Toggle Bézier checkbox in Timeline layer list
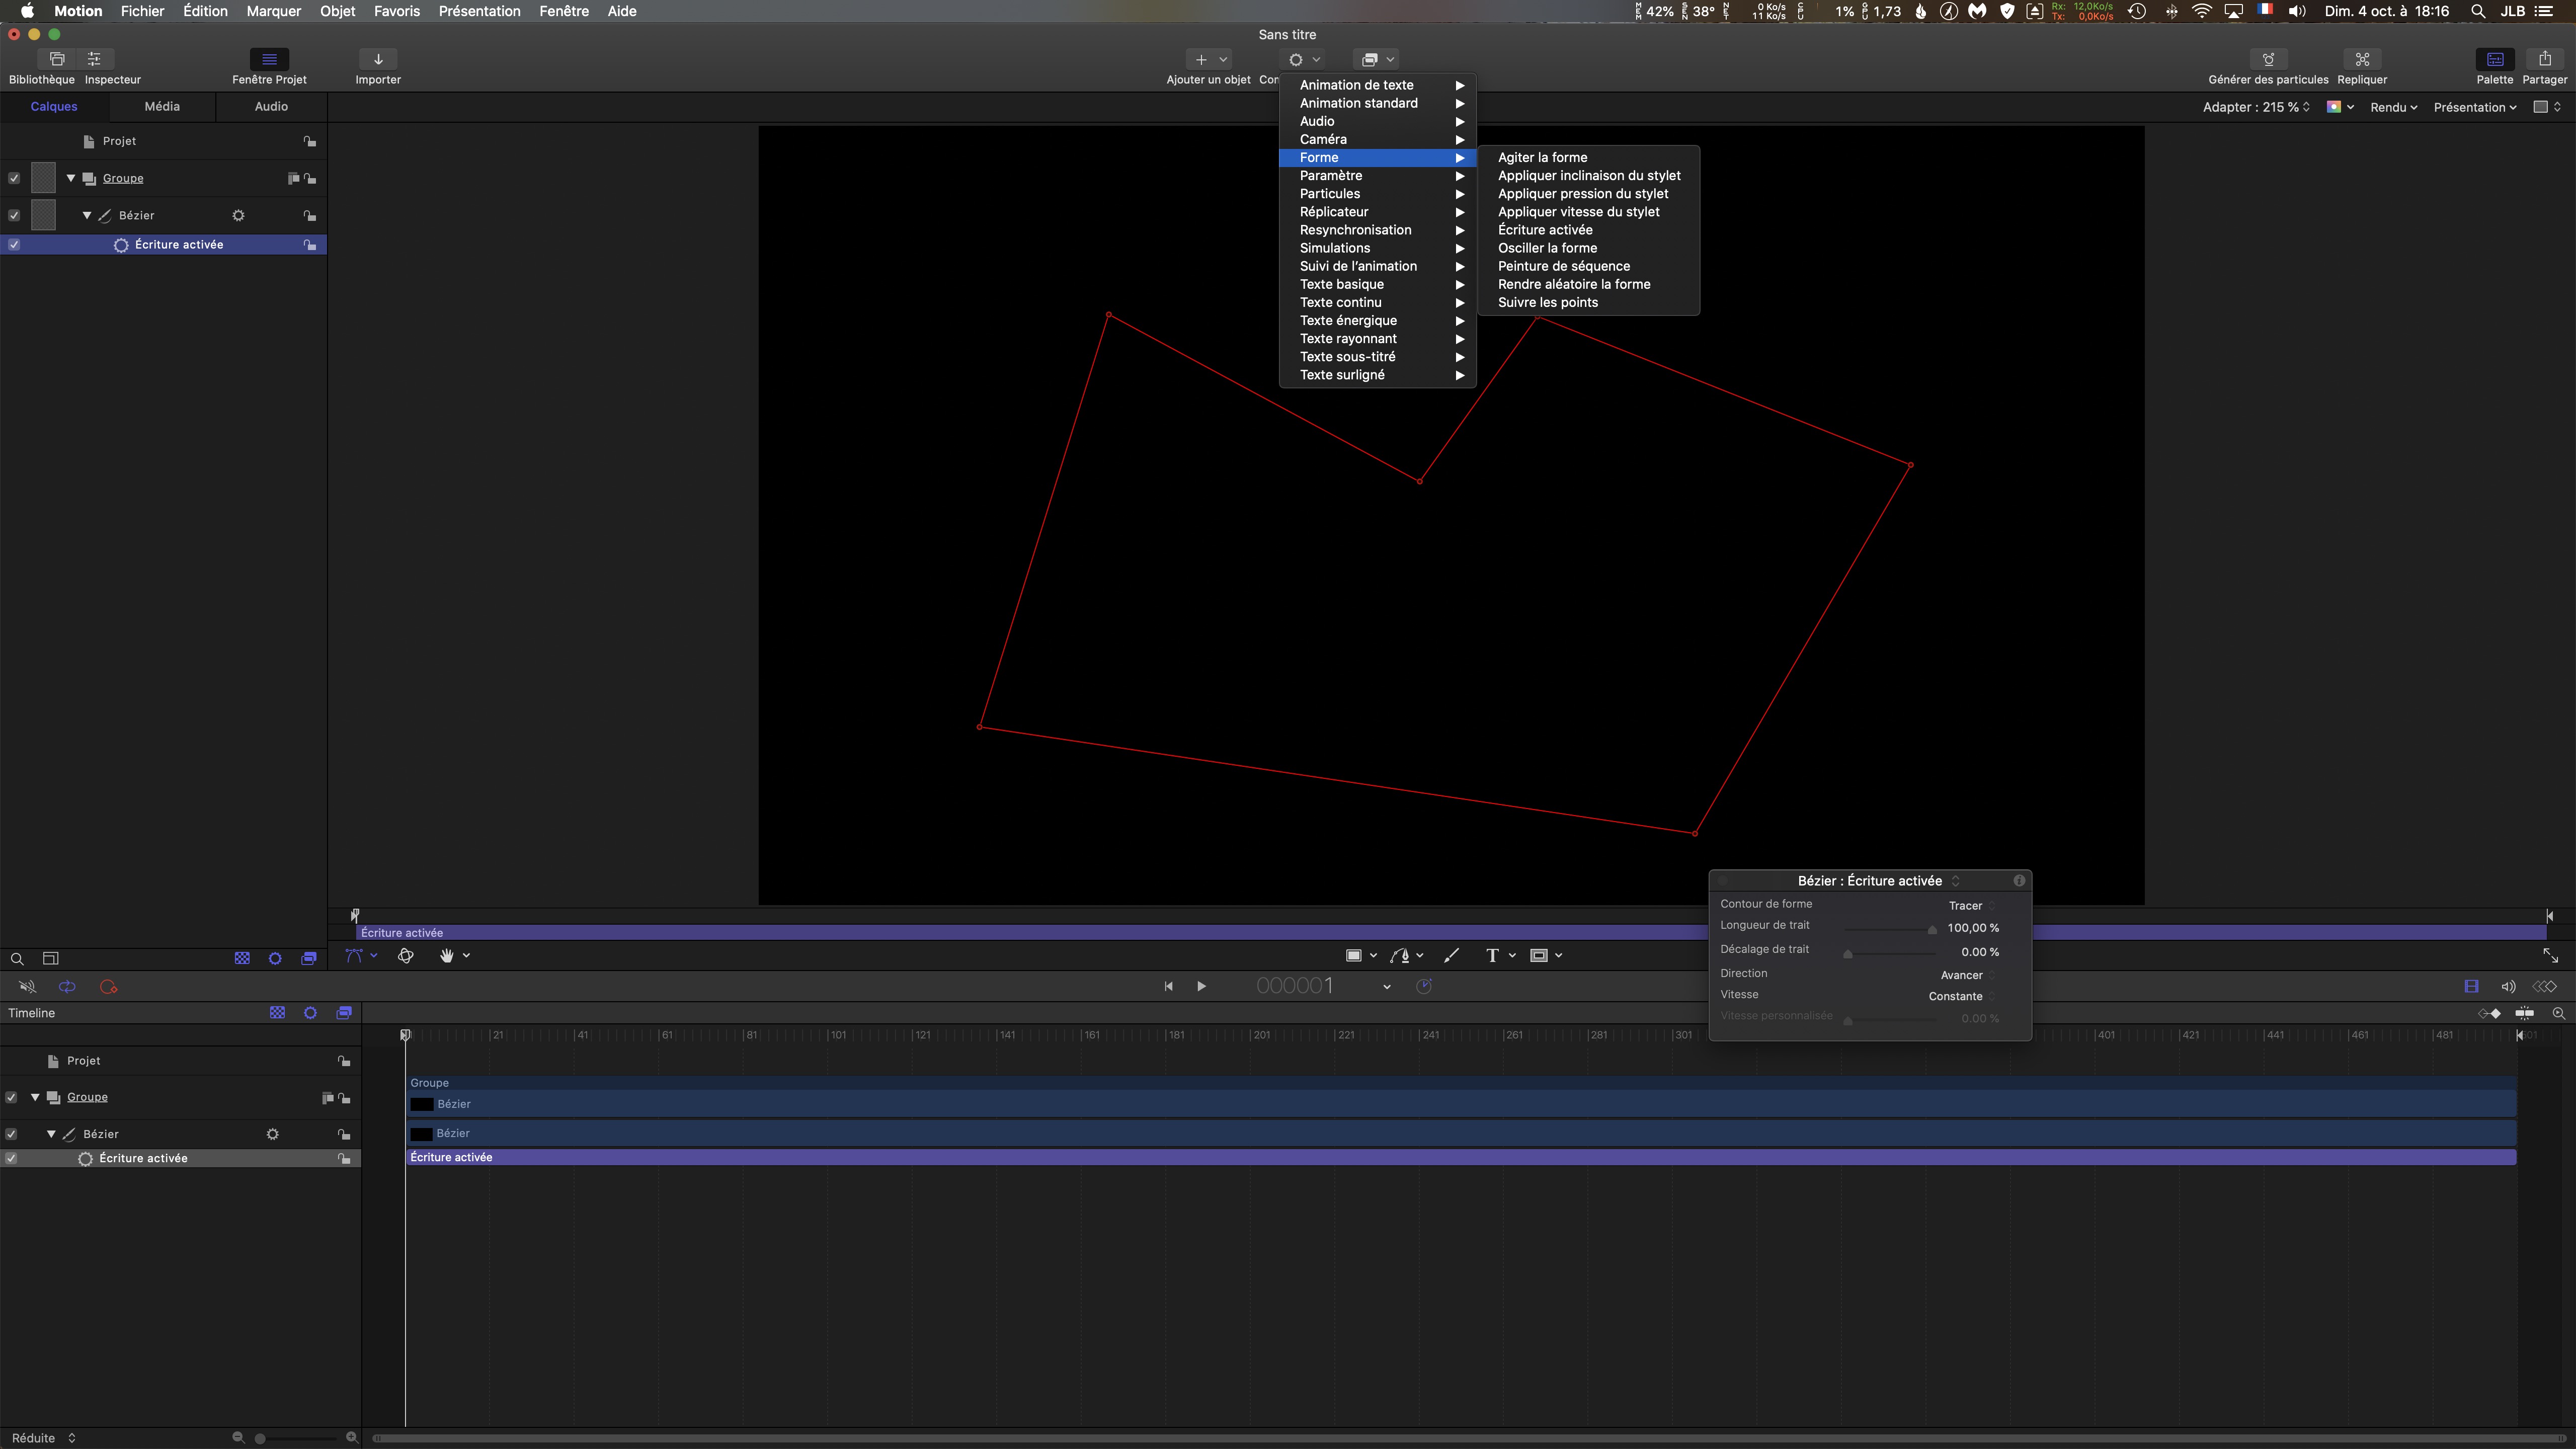2576x1449 pixels. tap(11, 1134)
